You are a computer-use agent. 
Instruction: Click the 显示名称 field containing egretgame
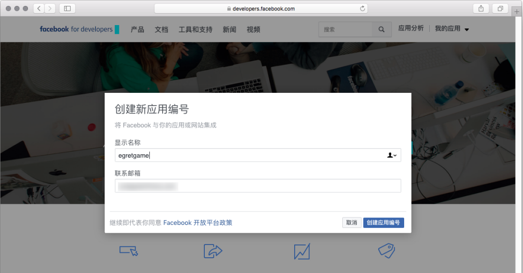258,155
